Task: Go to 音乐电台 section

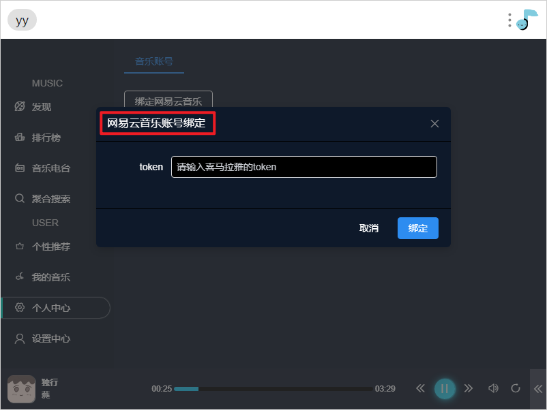Action: tap(50, 168)
